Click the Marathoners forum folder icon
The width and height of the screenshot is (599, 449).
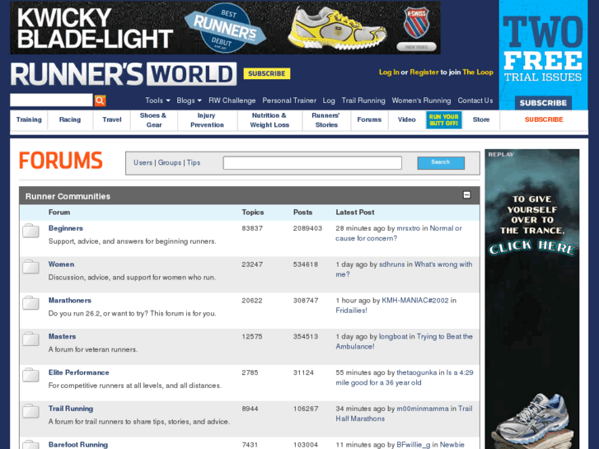click(30, 302)
